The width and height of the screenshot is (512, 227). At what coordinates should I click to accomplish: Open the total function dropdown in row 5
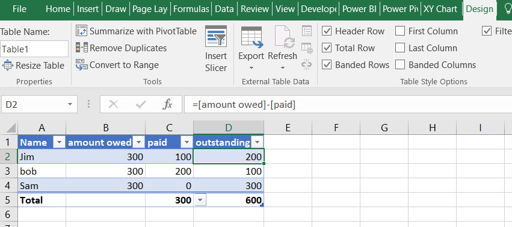(x=200, y=201)
